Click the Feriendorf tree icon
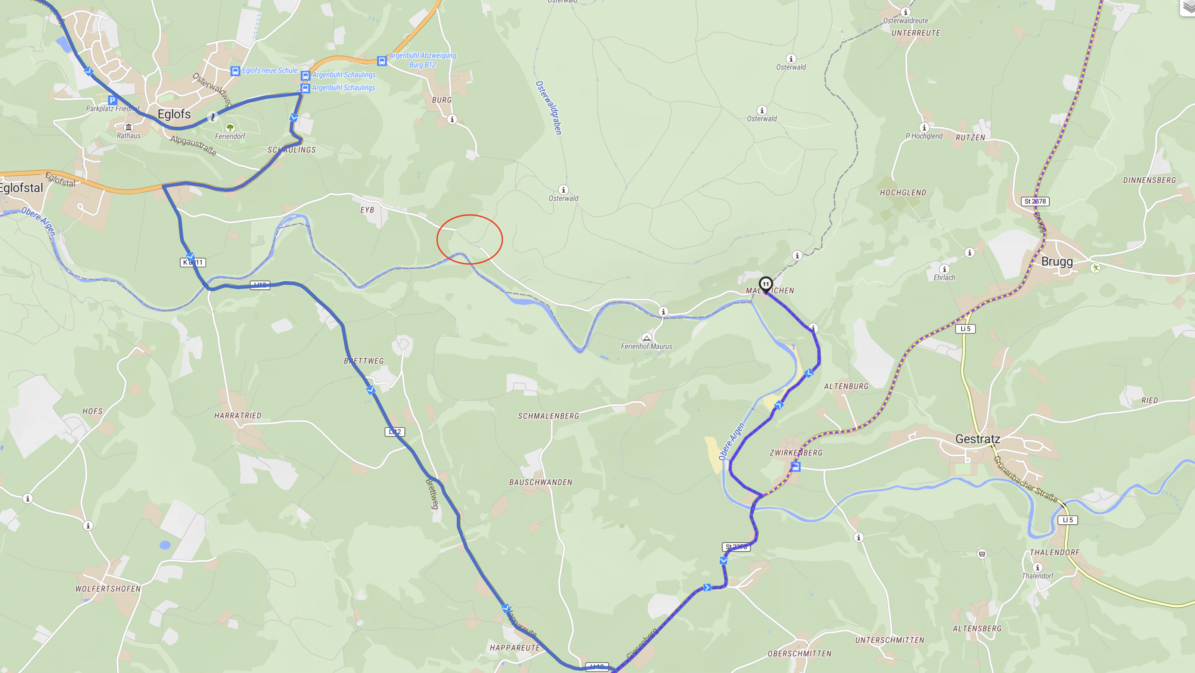1195x673 pixels. click(x=230, y=128)
